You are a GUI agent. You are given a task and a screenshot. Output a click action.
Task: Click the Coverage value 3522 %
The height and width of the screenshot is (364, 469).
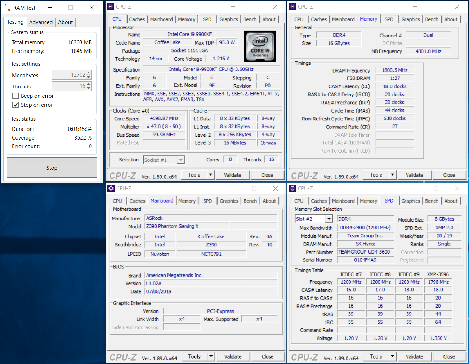(83, 138)
